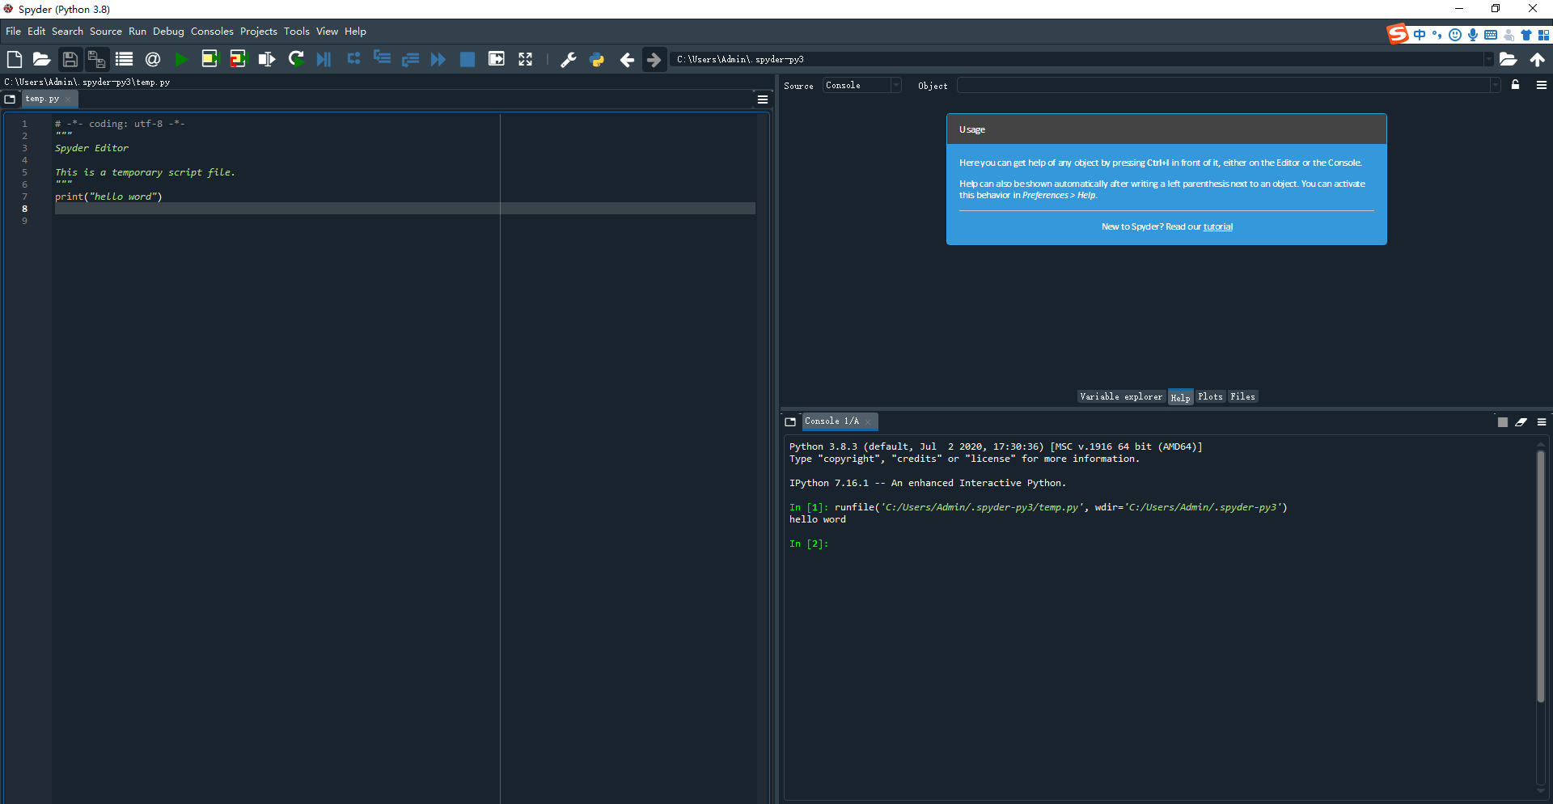Click the Step over debug icon
1553x804 pixels.
pos(353,58)
